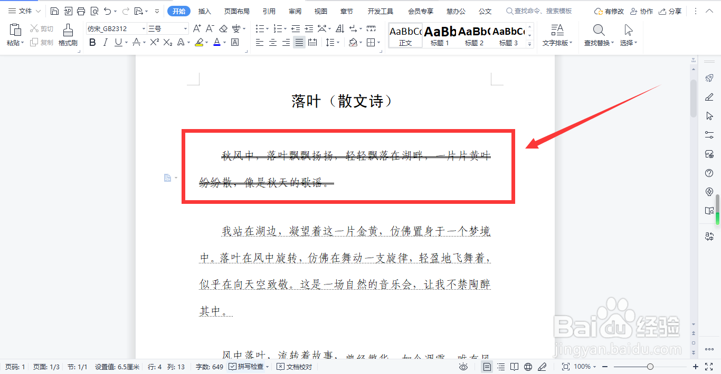
Task: Decrease paragraph indent
Action: coord(295,28)
